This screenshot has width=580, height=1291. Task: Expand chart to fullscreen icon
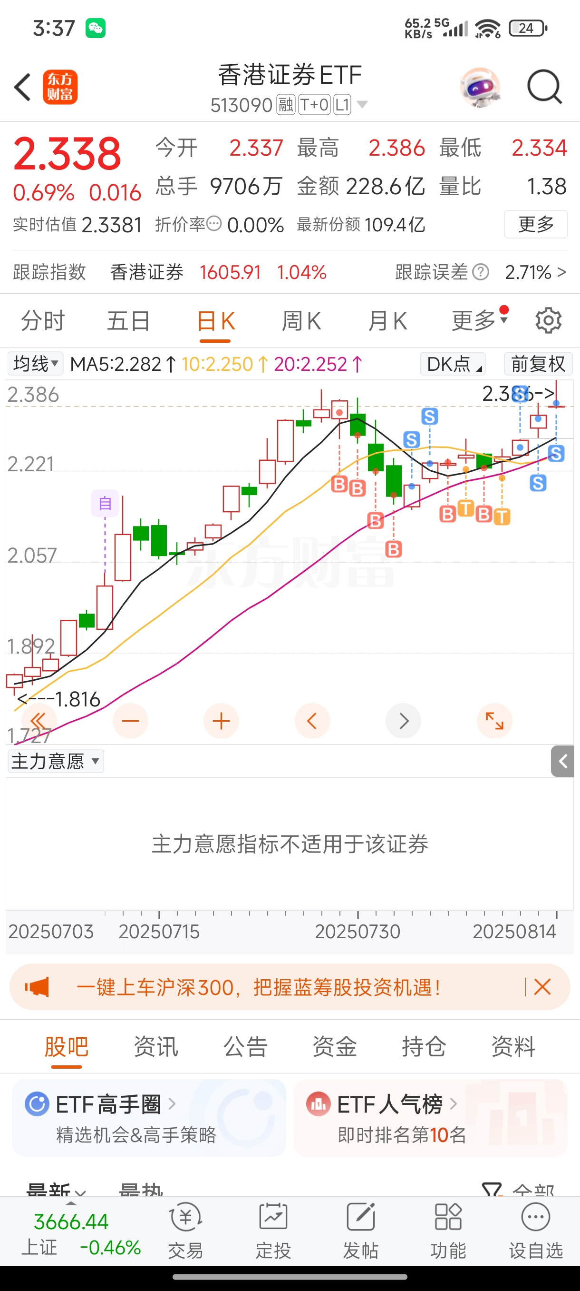[x=494, y=721]
